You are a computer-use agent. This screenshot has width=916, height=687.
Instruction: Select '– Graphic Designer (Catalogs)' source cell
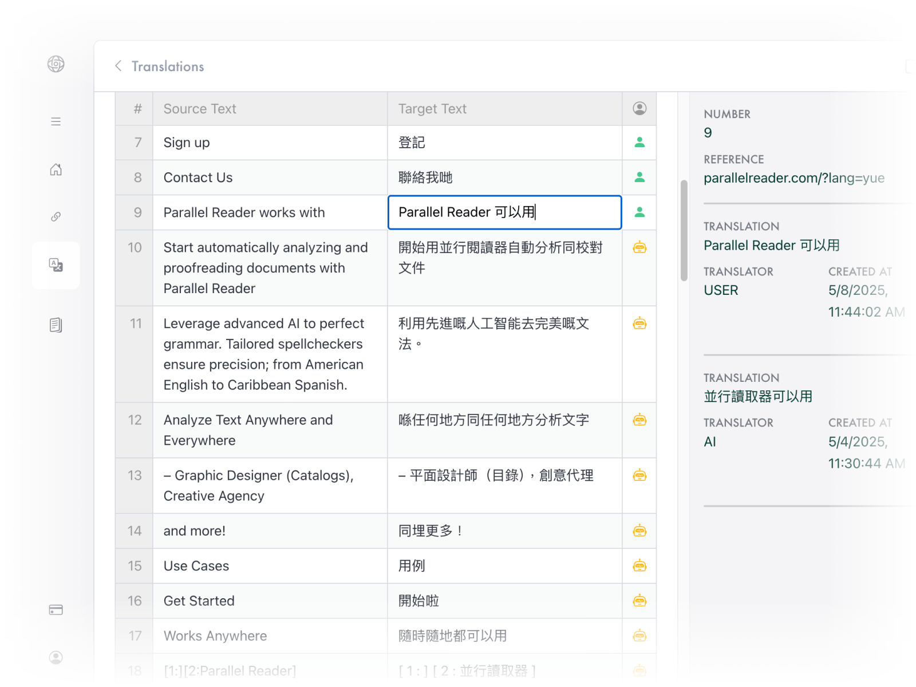270,485
